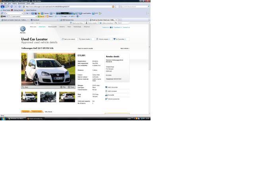Stop loading with the X toolbar icon
254x188 pixels.
click(x=15, y=7)
